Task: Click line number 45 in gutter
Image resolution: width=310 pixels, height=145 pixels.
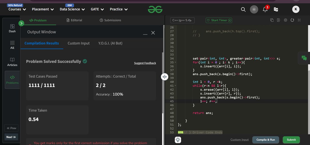Action: click(172, 101)
